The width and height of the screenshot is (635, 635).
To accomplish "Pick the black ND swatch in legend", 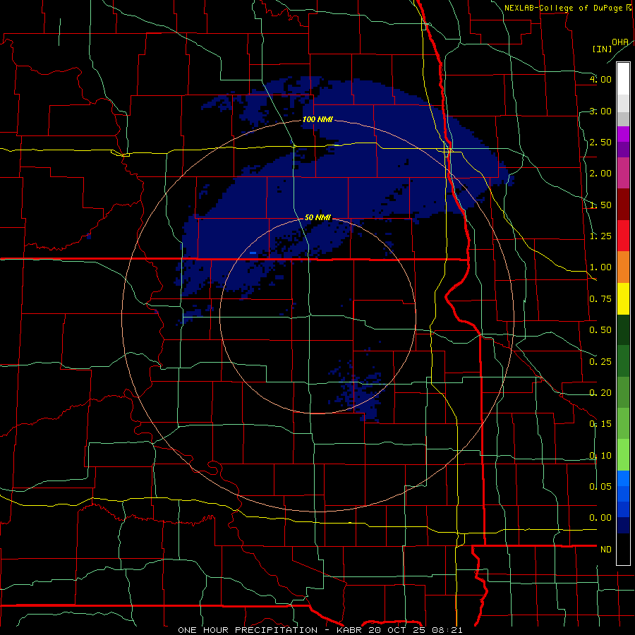I will [x=623, y=549].
